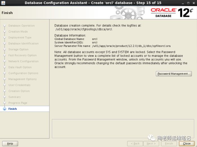The height and width of the screenshot is (147, 197).
Task: Select the Network Configuration step
Action: coord(23,61)
